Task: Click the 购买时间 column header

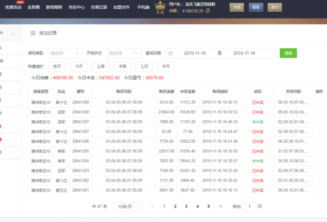Action: tap(220, 92)
